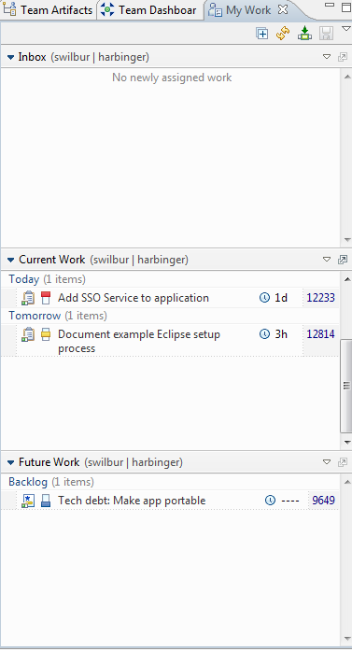Click the create new work item toolbar icon

click(x=262, y=34)
